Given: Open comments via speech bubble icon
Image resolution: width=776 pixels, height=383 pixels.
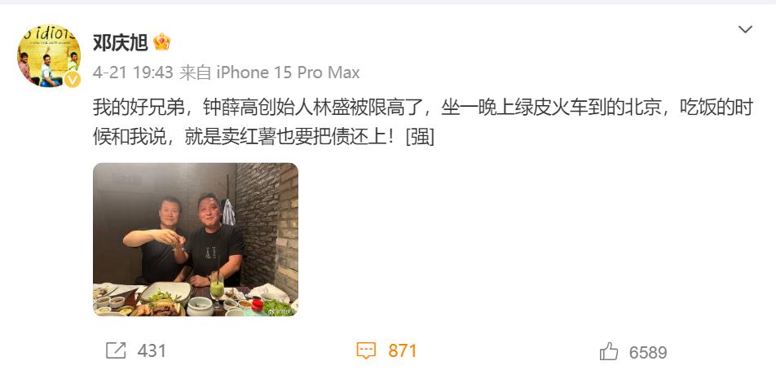Looking at the screenshot, I should [x=366, y=351].
